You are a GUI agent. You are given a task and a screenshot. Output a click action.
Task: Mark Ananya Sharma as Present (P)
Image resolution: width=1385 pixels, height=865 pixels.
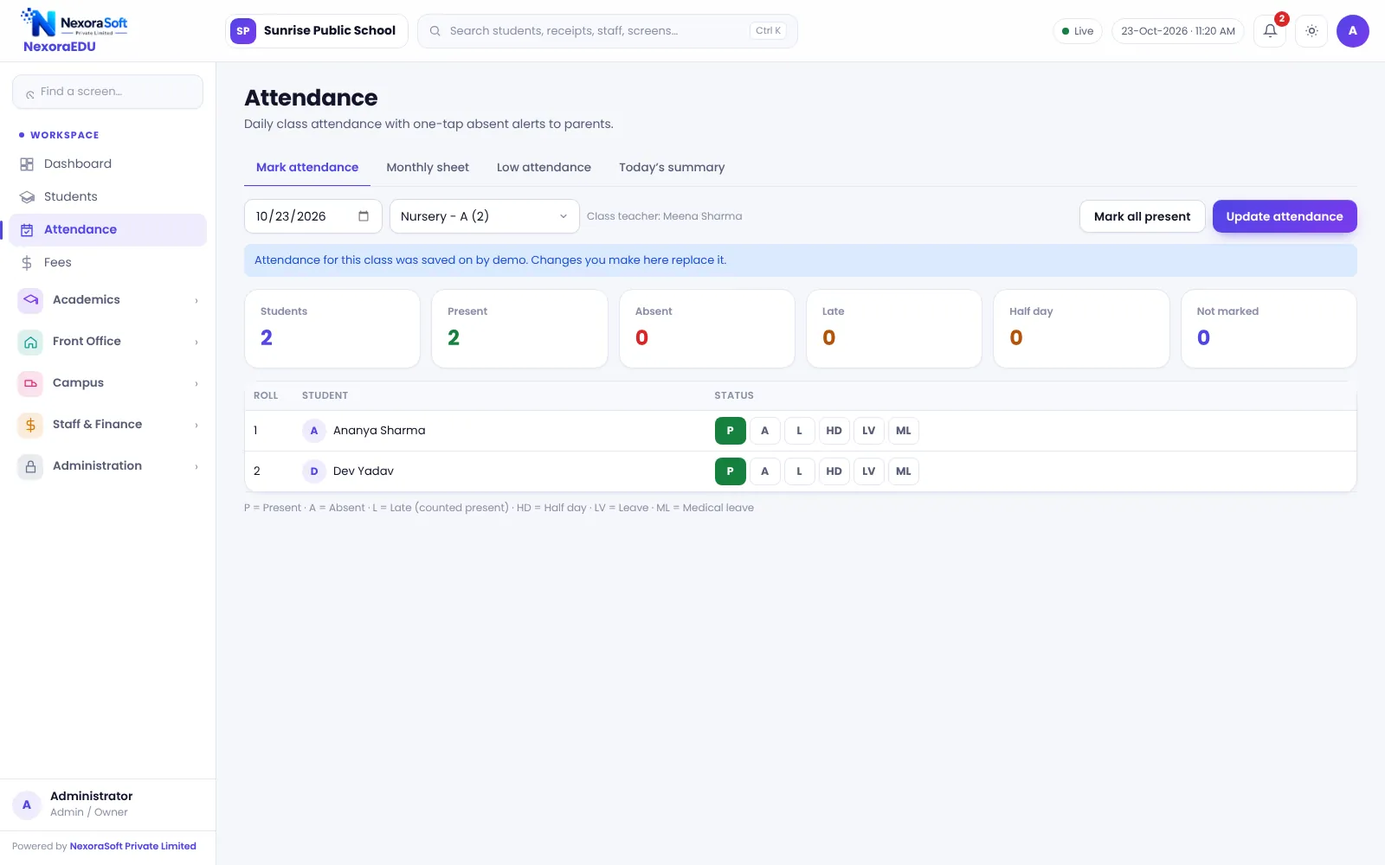click(x=730, y=431)
